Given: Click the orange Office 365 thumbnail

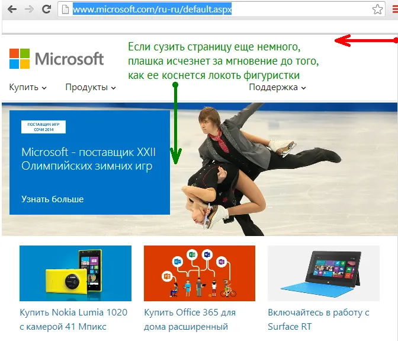Looking at the screenshot, I should tap(199, 273).
